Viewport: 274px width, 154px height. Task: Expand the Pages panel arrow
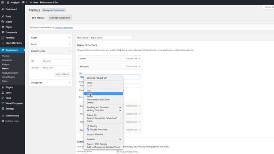pyautogui.click(x=69, y=38)
